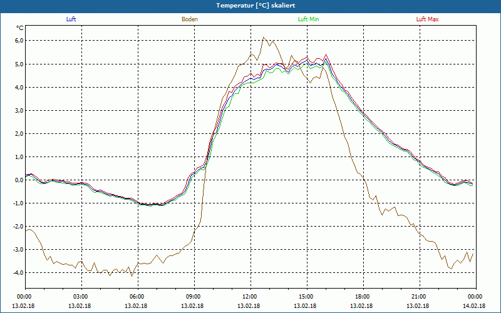Click the 21:00 time axis label
Screen dimensions: 501x313
[420, 297]
